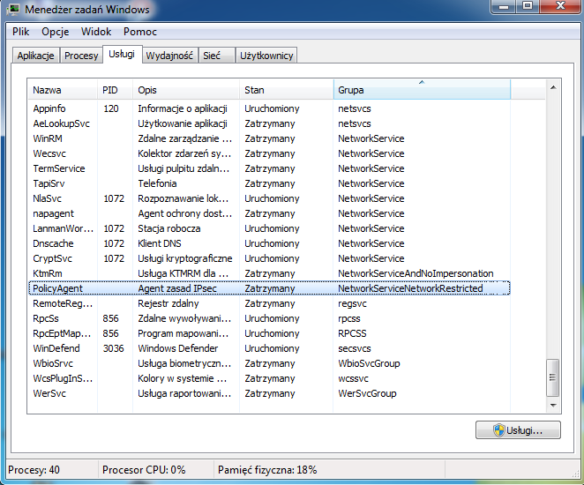Sort by the Nazwa column header
The width and height of the screenshot is (584, 485).
63,90
